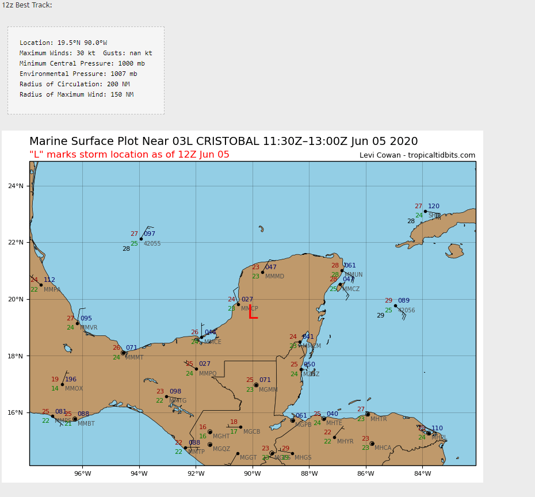The image size is (535, 497).
Task: Click buoy 42055 station marker in Gulf
Action: click(x=141, y=239)
